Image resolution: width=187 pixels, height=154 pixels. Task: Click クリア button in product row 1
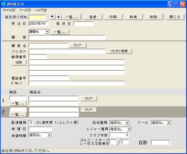pyautogui.click(x=89, y=98)
